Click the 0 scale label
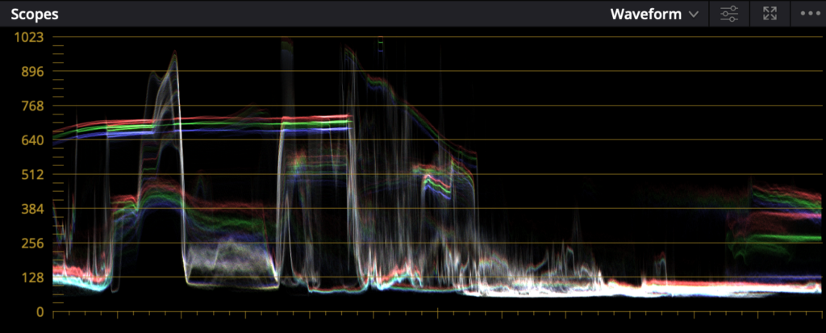The width and height of the screenshot is (826, 333). point(40,312)
